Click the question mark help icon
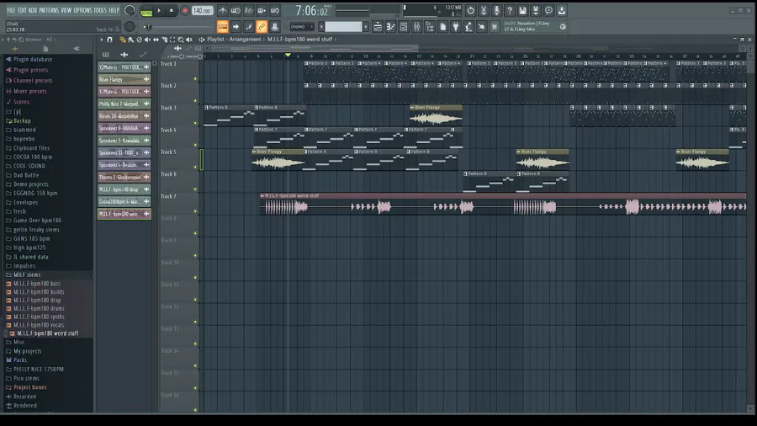757x426 pixels. 510,10
